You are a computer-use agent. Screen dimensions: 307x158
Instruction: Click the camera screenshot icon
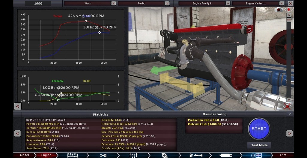(x=279, y=10)
